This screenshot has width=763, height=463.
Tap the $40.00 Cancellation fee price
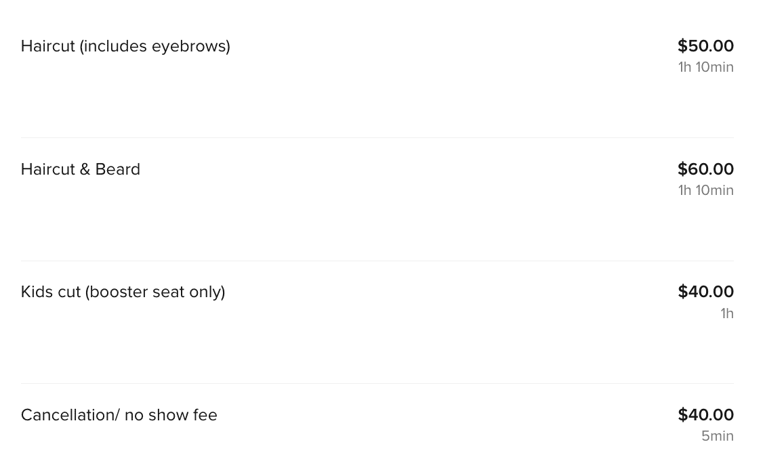705,414
